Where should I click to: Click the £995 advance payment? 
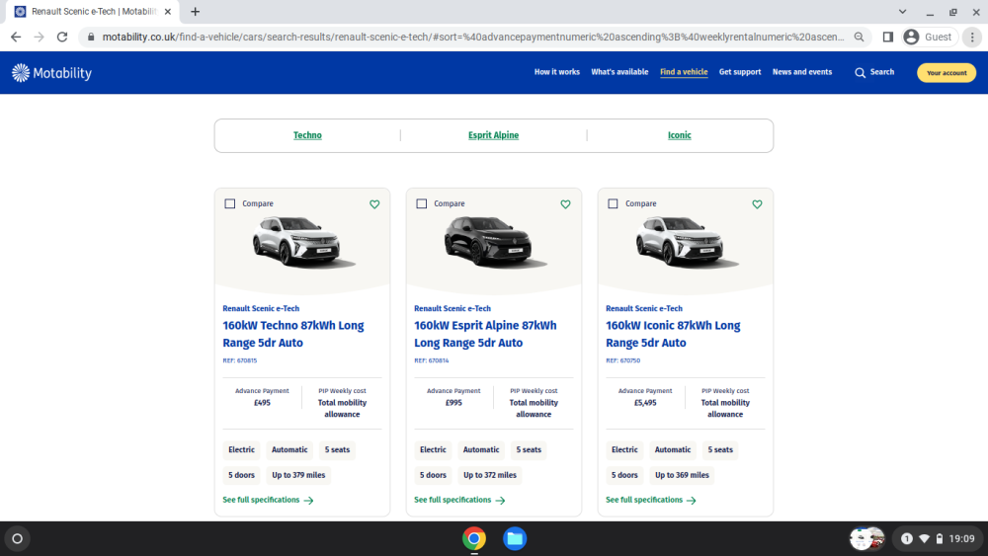pos(453,402)
